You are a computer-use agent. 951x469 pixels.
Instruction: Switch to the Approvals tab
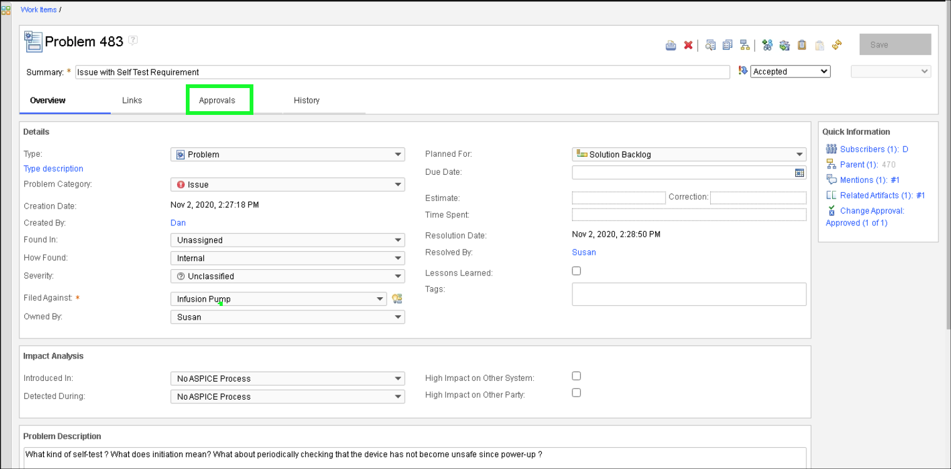coord(217,101)
